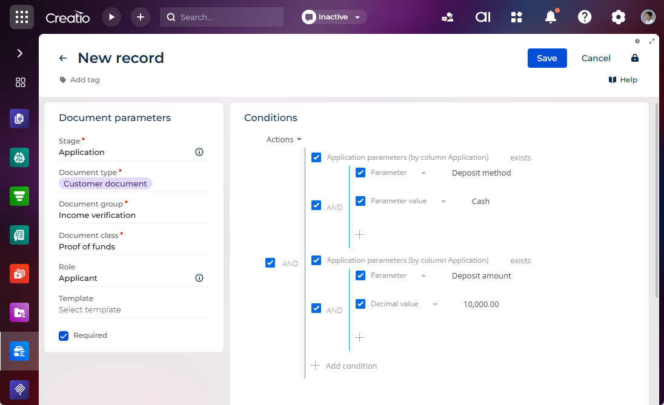The width and height of the screenshot is (664, 405).
Task: Open the help question mark icon
Action: tap(585, 17)
